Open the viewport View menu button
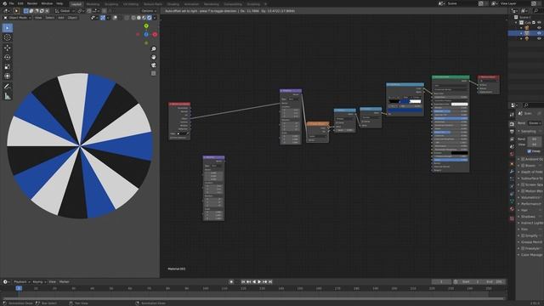The width and height of the screenshot is (544, 306). 38,18
